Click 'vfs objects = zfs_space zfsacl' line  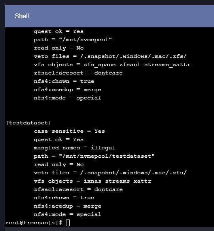tap(112, 65)
